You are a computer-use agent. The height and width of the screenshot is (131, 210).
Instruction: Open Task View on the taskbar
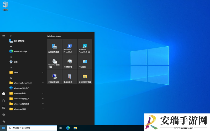click(61, 128)
